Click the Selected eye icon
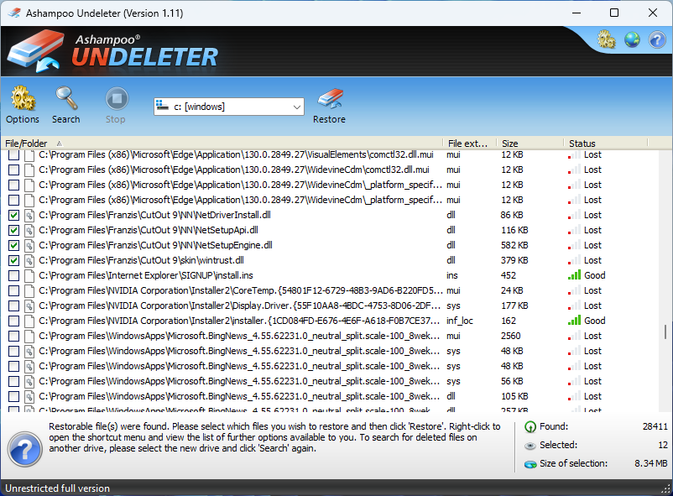Image resolution: width=673 pixels, height=496 pixels. coord(530,446)
